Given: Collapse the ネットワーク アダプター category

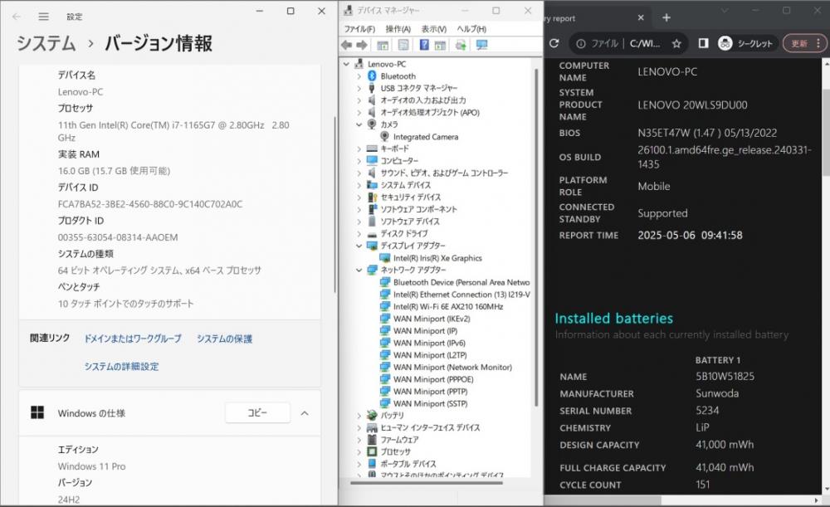Looking at the screenshot, I should [359, 270].
